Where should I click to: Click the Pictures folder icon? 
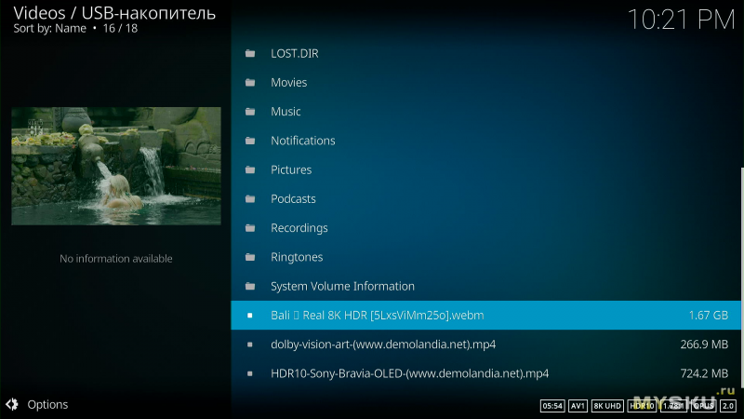(249, 170)
